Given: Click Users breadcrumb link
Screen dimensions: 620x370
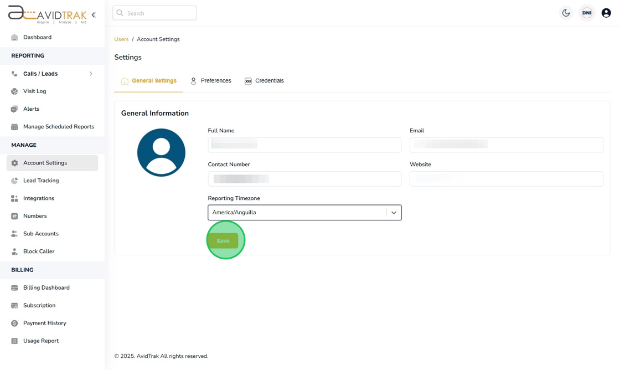Looking at the screenshot, I should [121, 39].
